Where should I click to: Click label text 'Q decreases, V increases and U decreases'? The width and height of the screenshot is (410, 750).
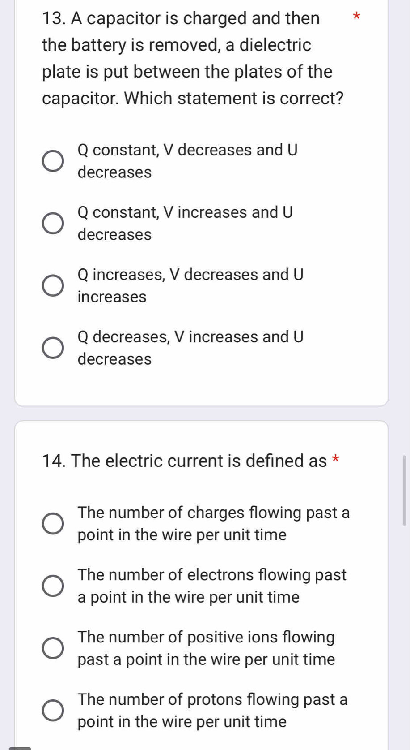pos(190,348)
